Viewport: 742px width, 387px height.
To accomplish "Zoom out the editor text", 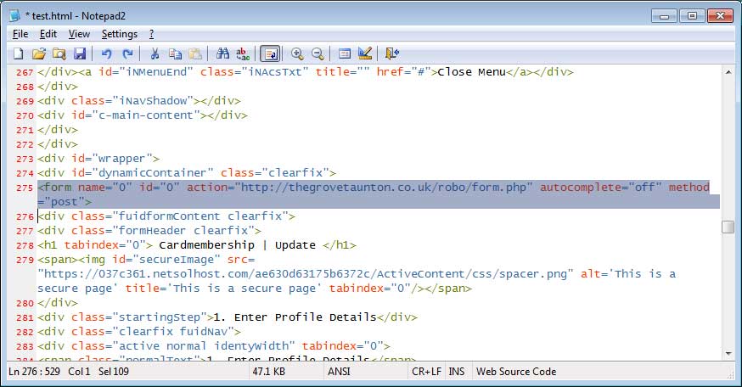I will point(318,53).
